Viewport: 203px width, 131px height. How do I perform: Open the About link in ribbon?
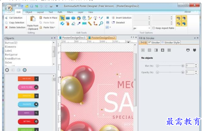tap(187, 12)
